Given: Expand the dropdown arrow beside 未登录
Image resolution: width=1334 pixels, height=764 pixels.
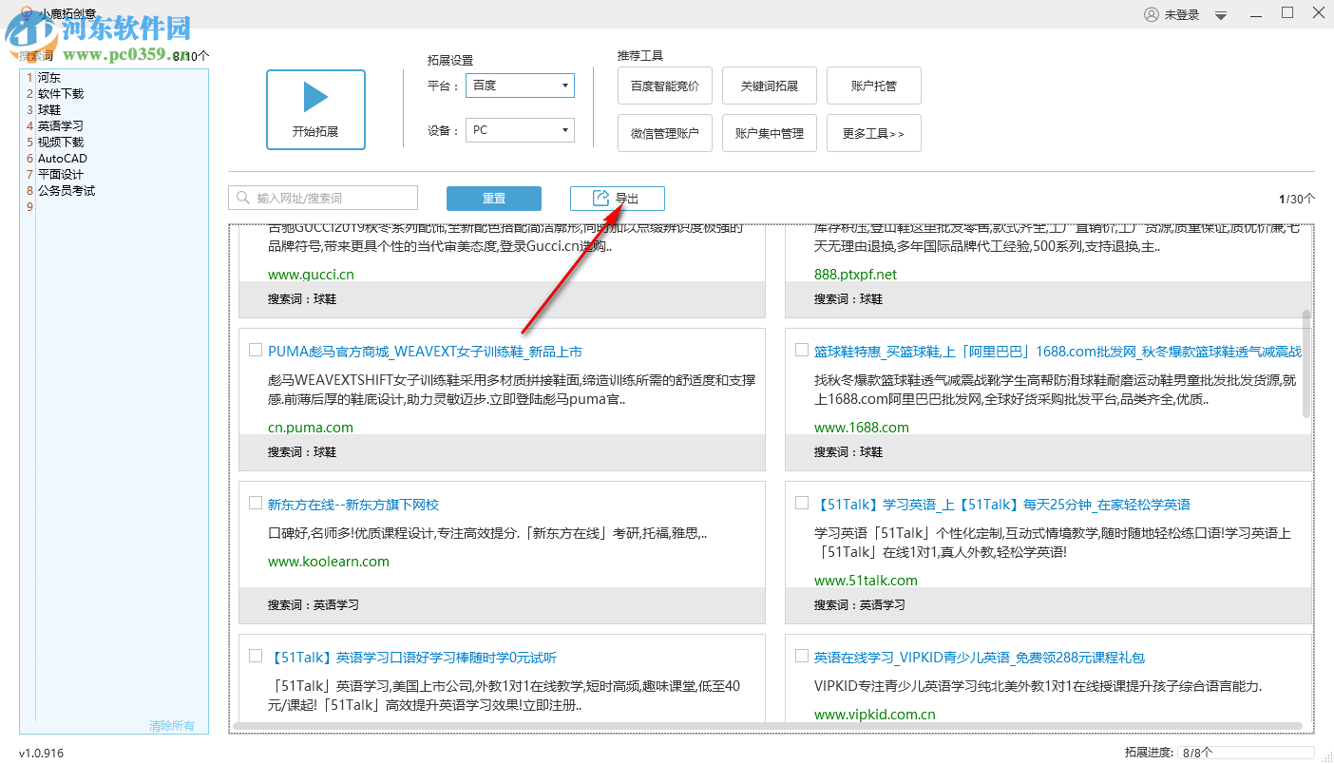Looking at the screenshot, I should pos(1220,14).
